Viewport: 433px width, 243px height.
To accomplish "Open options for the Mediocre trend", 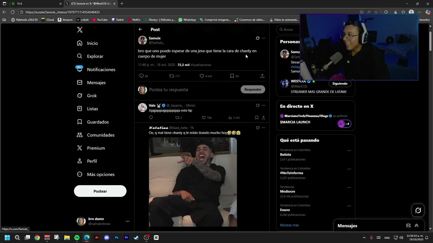I will (349, 187).
